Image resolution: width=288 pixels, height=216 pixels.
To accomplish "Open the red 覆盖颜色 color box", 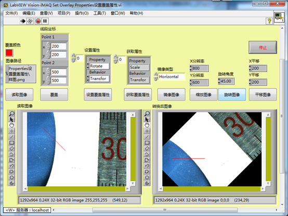I will point(9,53).
